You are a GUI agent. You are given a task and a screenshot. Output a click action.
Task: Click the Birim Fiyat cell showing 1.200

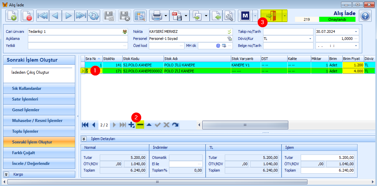(x=353, y=65)
